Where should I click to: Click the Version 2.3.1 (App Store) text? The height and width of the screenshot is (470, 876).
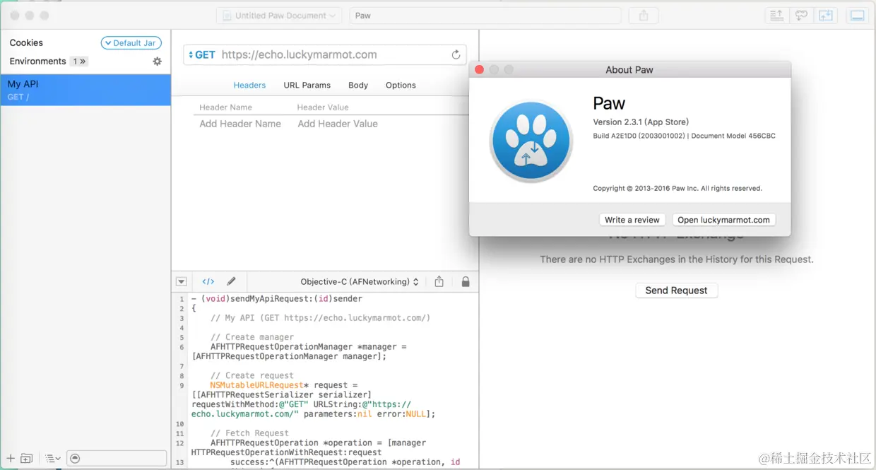pos(641,122)
